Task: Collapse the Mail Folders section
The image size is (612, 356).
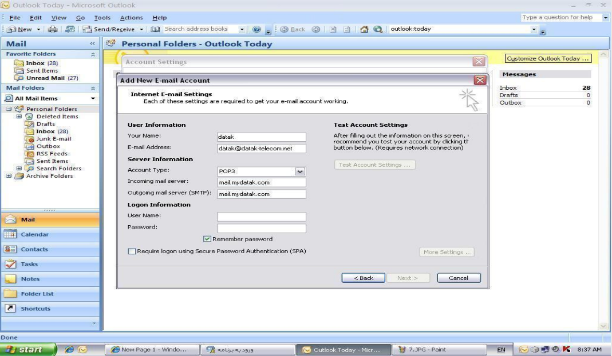Action: point(93,88)
